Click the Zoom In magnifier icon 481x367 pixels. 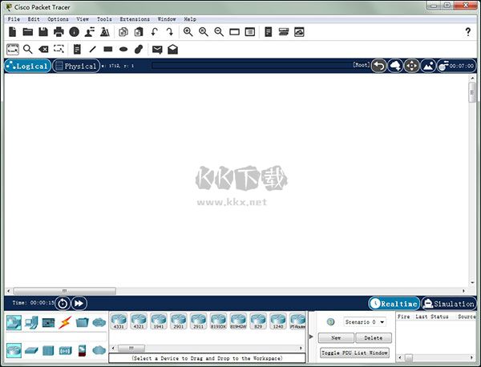tap(188, 32)
